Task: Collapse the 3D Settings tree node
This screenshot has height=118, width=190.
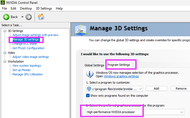Action: (5, 31)
